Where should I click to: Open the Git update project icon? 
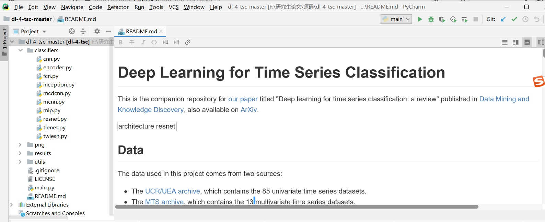coord(503,19)
